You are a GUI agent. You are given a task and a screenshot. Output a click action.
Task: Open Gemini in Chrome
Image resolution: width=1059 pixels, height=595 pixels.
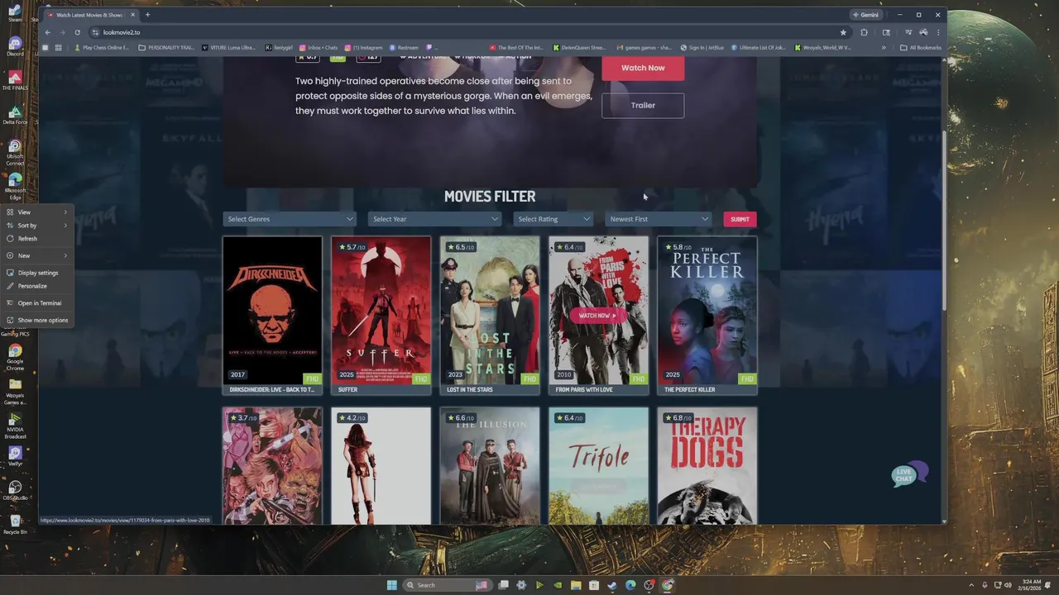[x=866, y=15]
